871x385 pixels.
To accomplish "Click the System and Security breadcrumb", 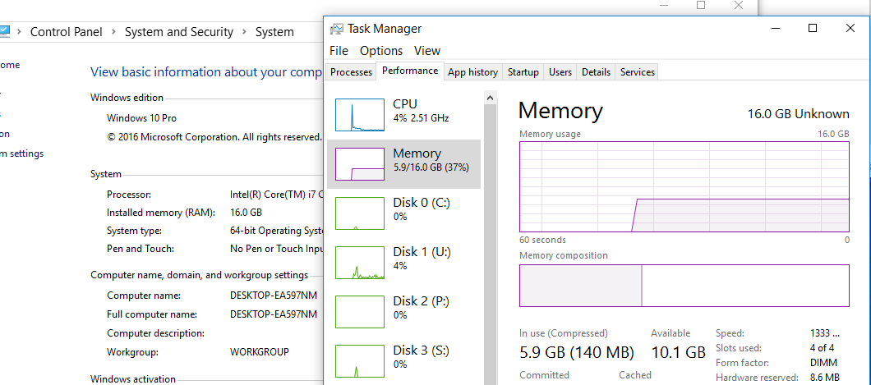I will [x=179, y=32].
